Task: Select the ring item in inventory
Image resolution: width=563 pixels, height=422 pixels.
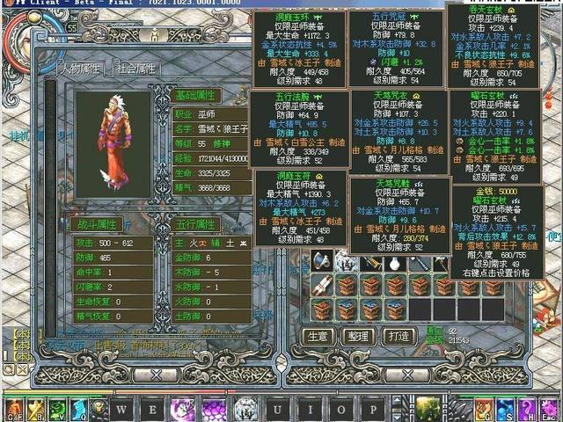Action: click(x=322, y=261)
